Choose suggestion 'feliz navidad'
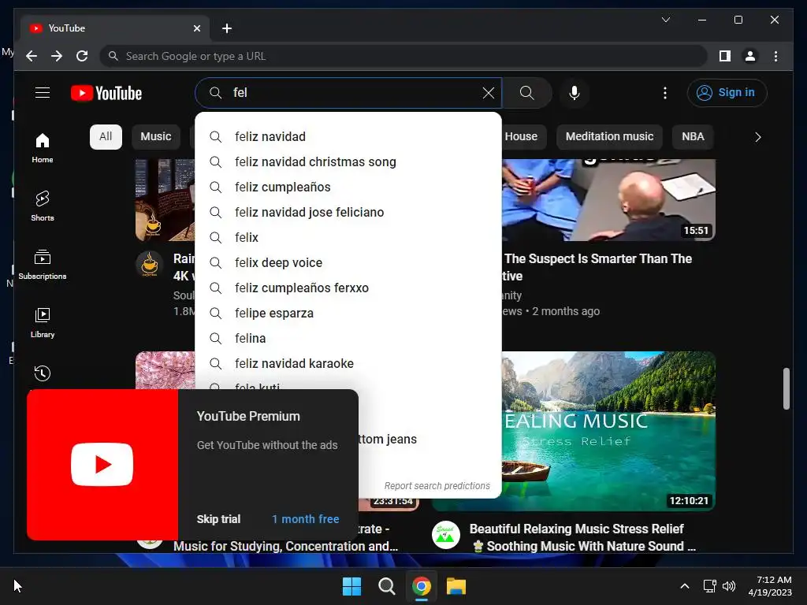Viewport: 807px width, 605px height. (x=348, y=136)
